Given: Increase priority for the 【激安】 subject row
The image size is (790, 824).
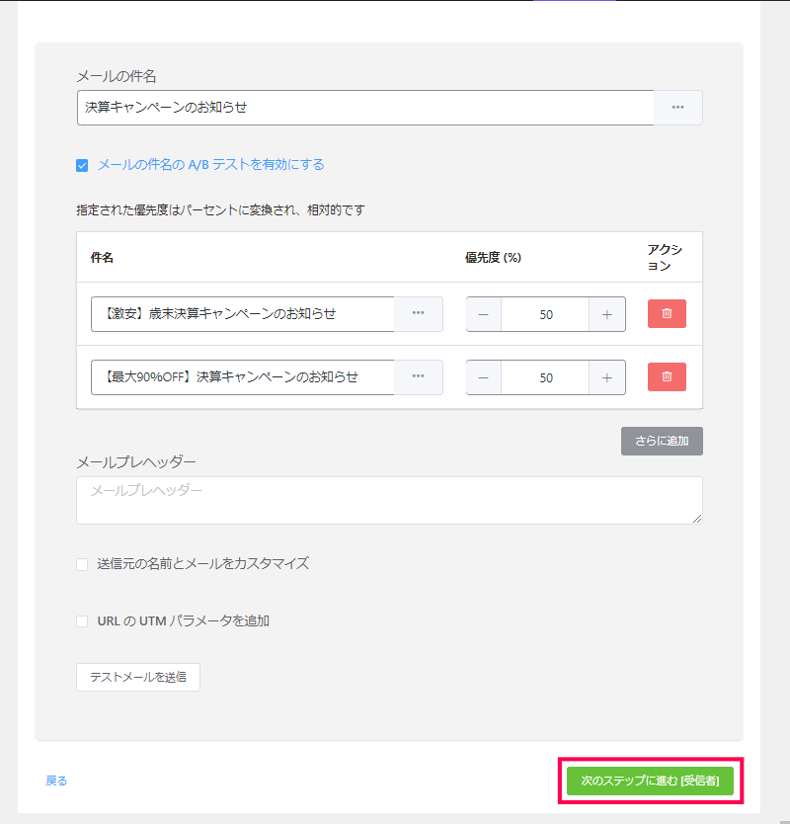Looking at the screenshot, I should coord(607,314).
